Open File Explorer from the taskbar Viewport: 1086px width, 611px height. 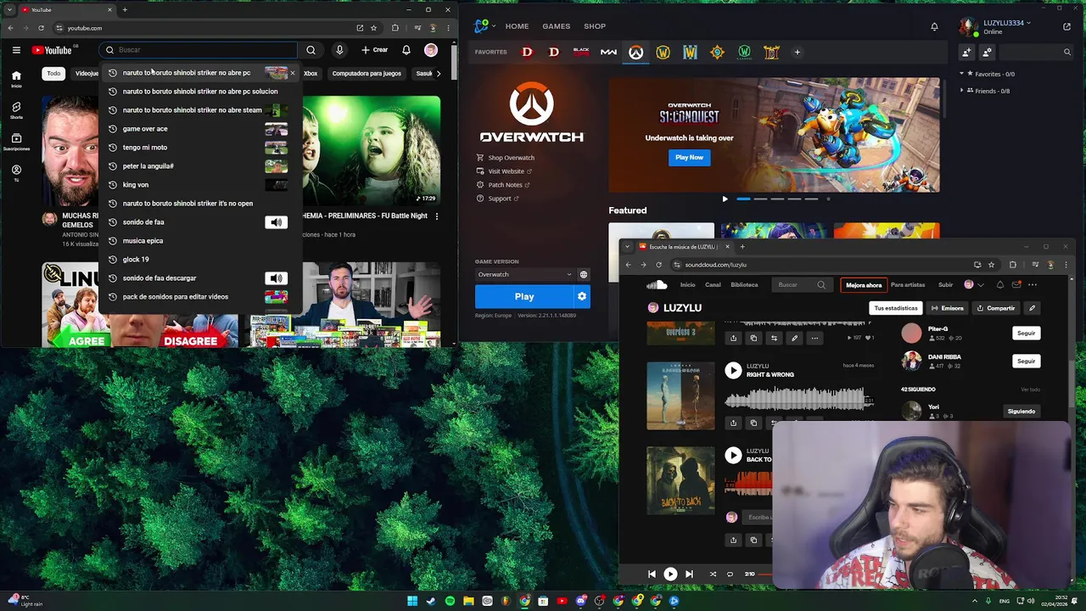pyautogui.click(x=468, y=601)
